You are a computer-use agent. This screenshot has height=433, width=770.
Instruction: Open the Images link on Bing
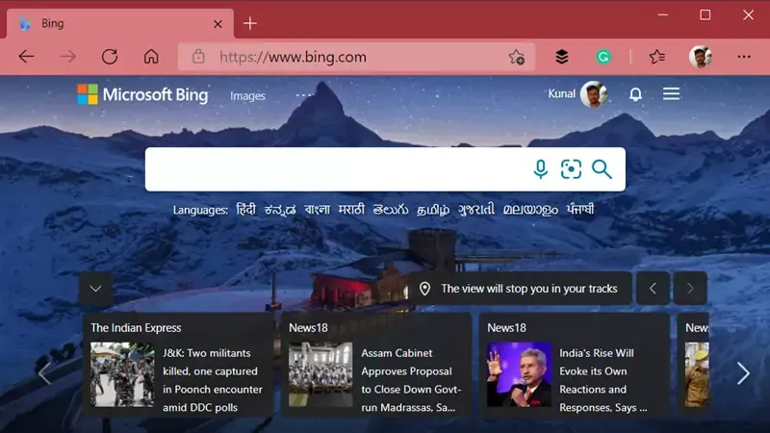(247, 95)
